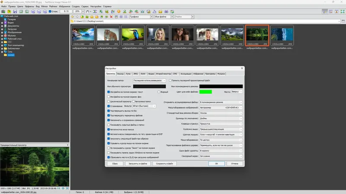The height and width of the screenshot is (194, 346).
Task: Enable the Жирный checkbox
Action: [159, 92]
